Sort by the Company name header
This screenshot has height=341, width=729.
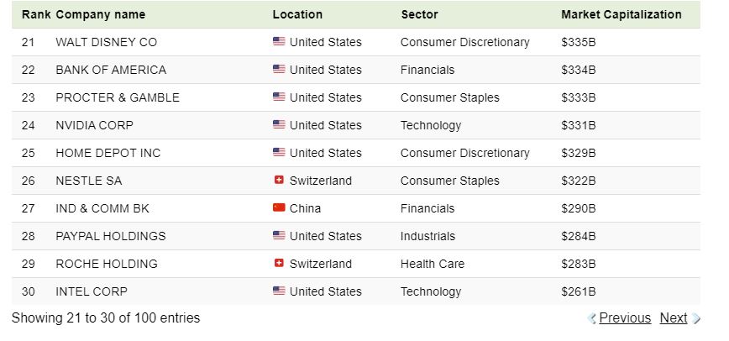click(x=100, y=14)
